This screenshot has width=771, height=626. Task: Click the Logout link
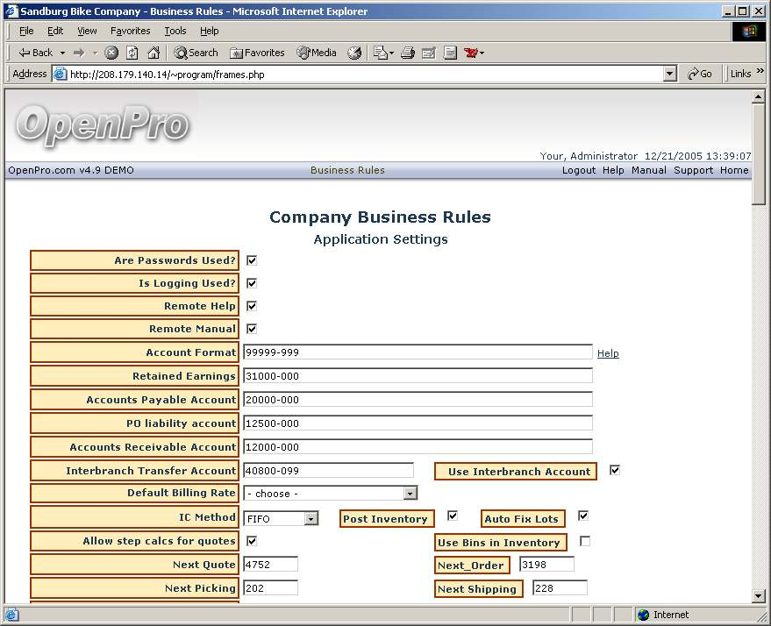click(x=578, y=170)
